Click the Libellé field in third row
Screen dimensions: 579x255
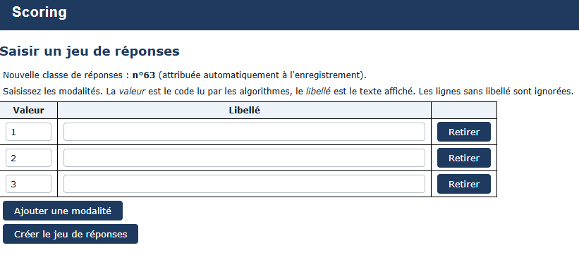pos(244,184)
